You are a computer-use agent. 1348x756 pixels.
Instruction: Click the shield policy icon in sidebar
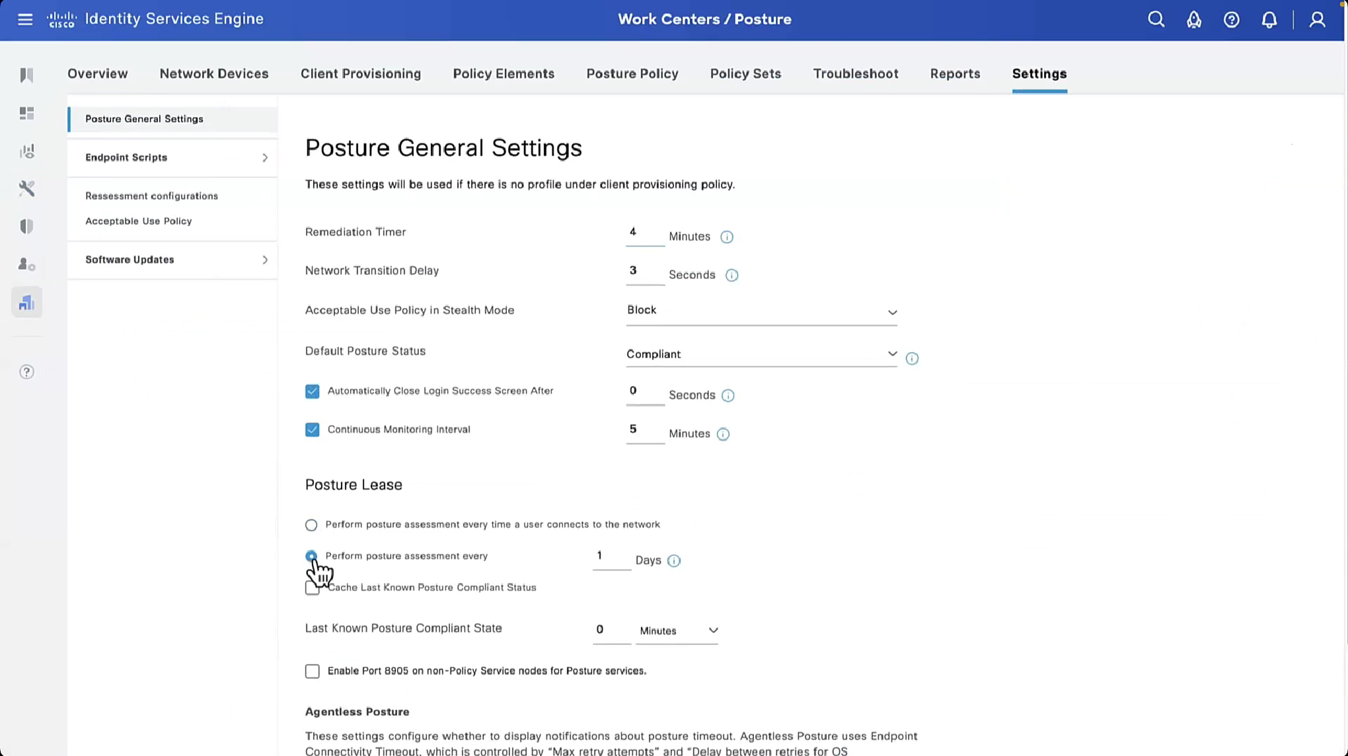pyautogui.click(x=26, y=227)
